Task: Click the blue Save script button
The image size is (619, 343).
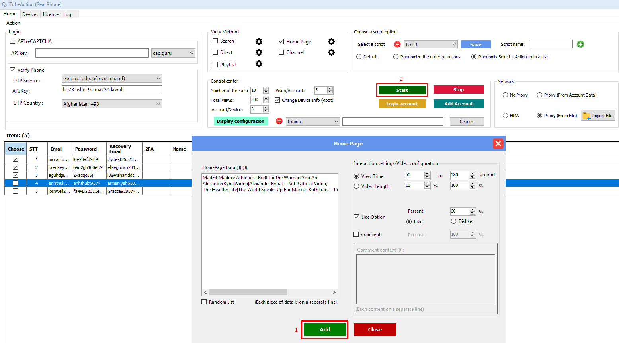Action: click(476, 45)
